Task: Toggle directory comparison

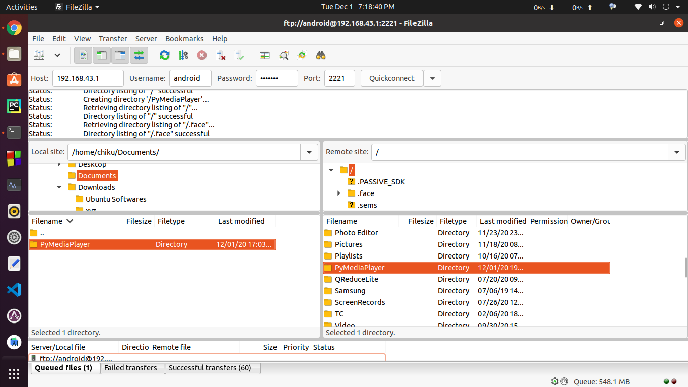Action: (x=284, y=55)
